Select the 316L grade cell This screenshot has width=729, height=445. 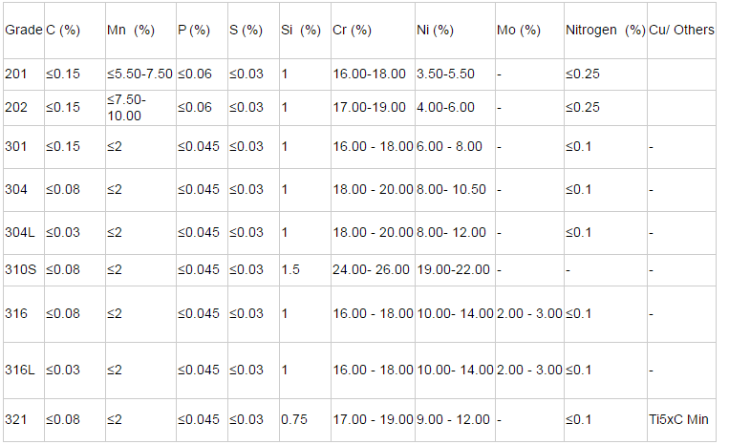tap(21, 370)
